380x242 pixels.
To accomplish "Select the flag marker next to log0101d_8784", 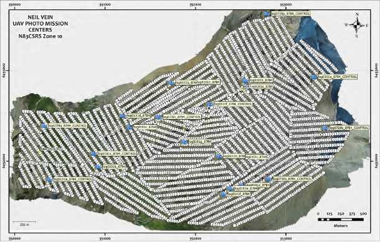I will (122, 116).
